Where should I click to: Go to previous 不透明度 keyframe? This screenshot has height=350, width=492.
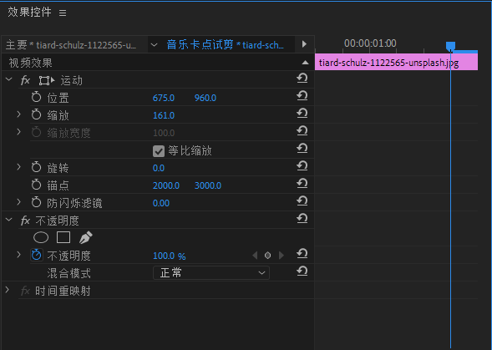point(255,256)
